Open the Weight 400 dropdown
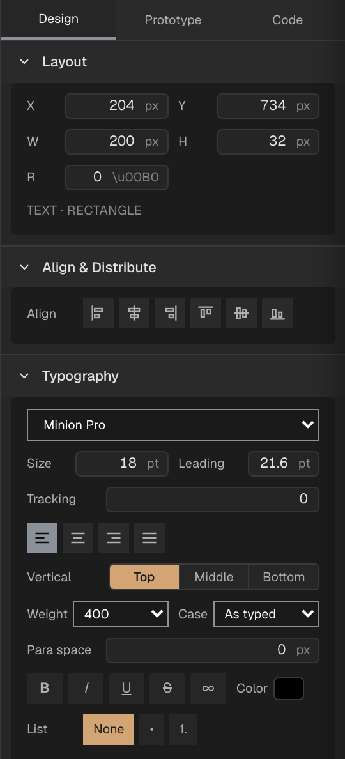 click(121, 614)
